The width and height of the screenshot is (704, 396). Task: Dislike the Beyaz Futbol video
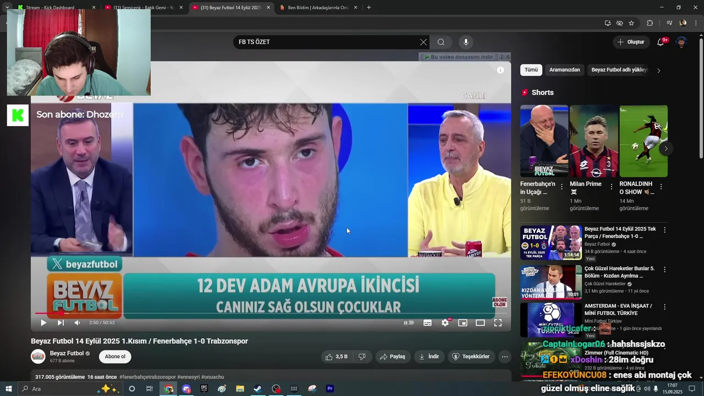[362, 356]
